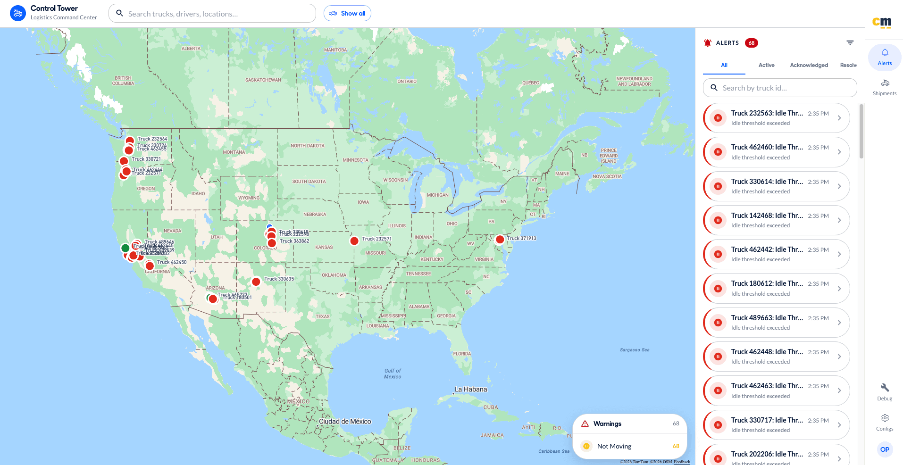Expand the Truck 462442 alert chevron
The width and height of the screenshot is (903, 465).
[839, 254]
